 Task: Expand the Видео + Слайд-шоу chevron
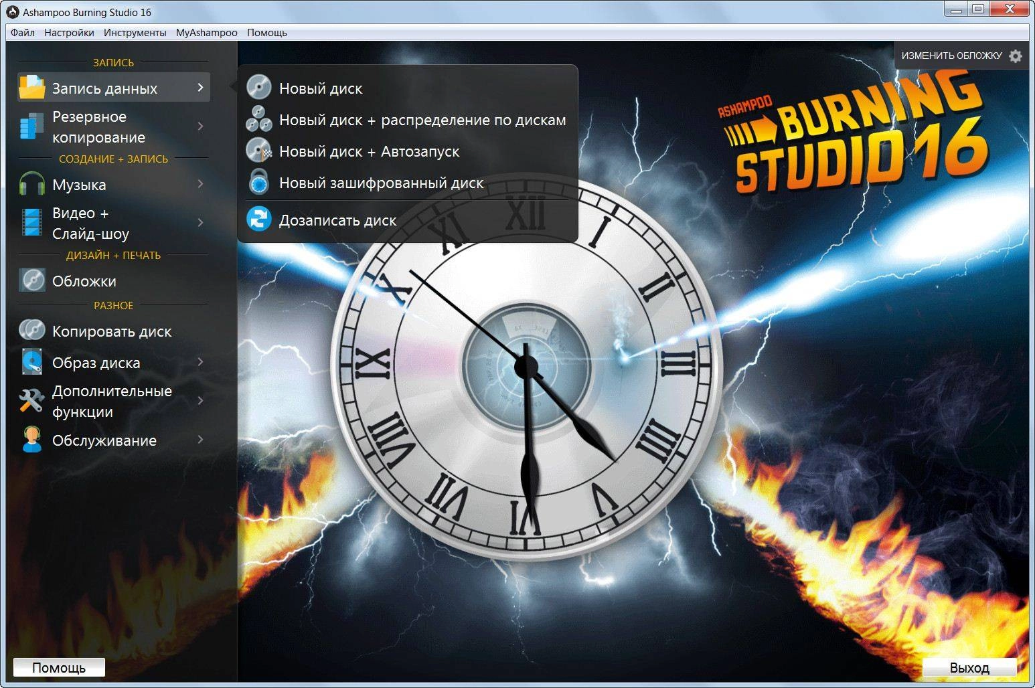(x=200, y=223)
